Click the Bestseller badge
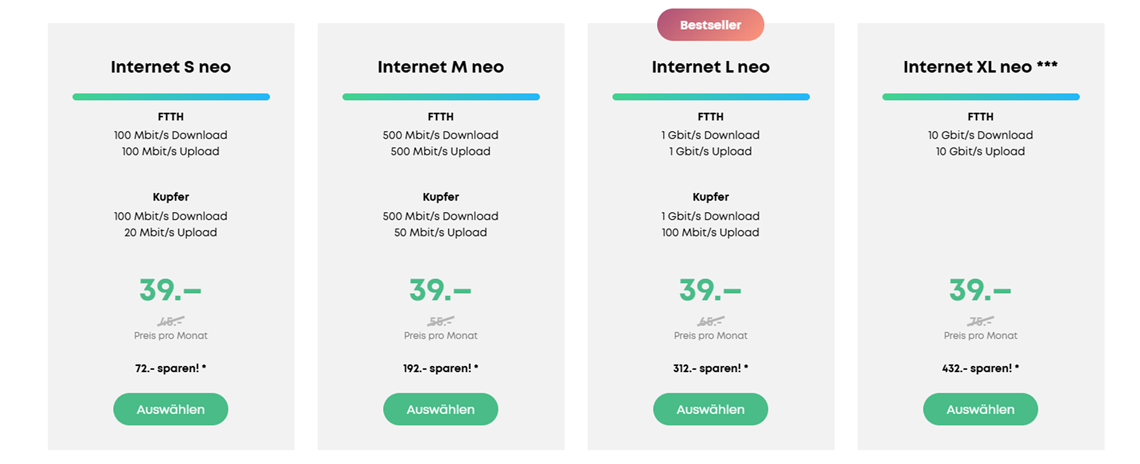The width and height of the screenshot is (1140, 464). tap(710, 25)
